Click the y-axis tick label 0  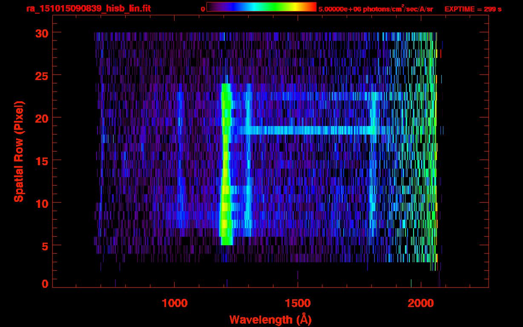tap(44, 284)
